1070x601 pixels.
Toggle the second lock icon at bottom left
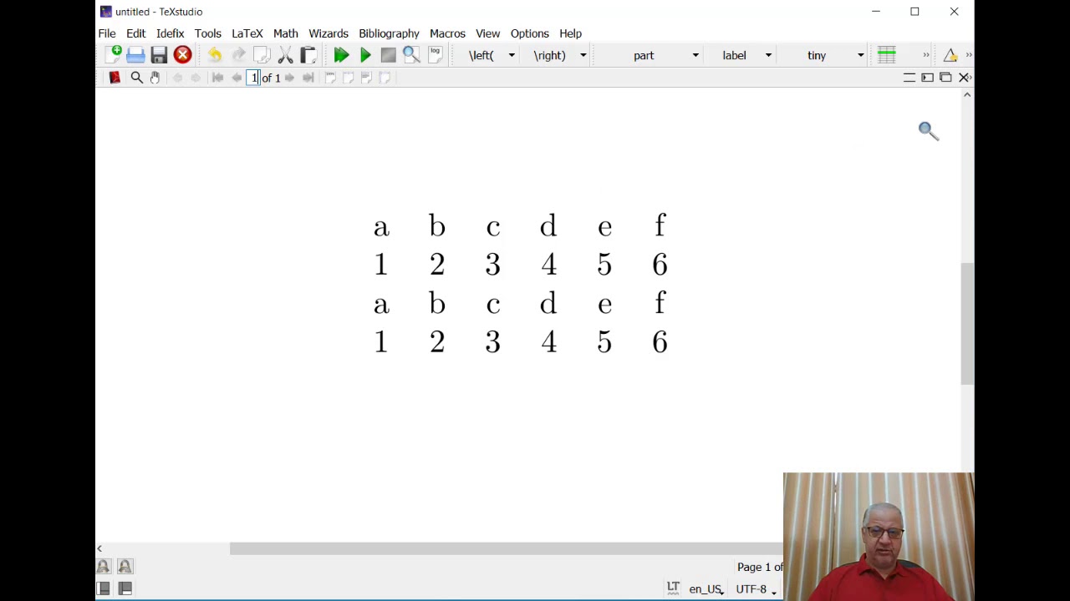[125, 567]
